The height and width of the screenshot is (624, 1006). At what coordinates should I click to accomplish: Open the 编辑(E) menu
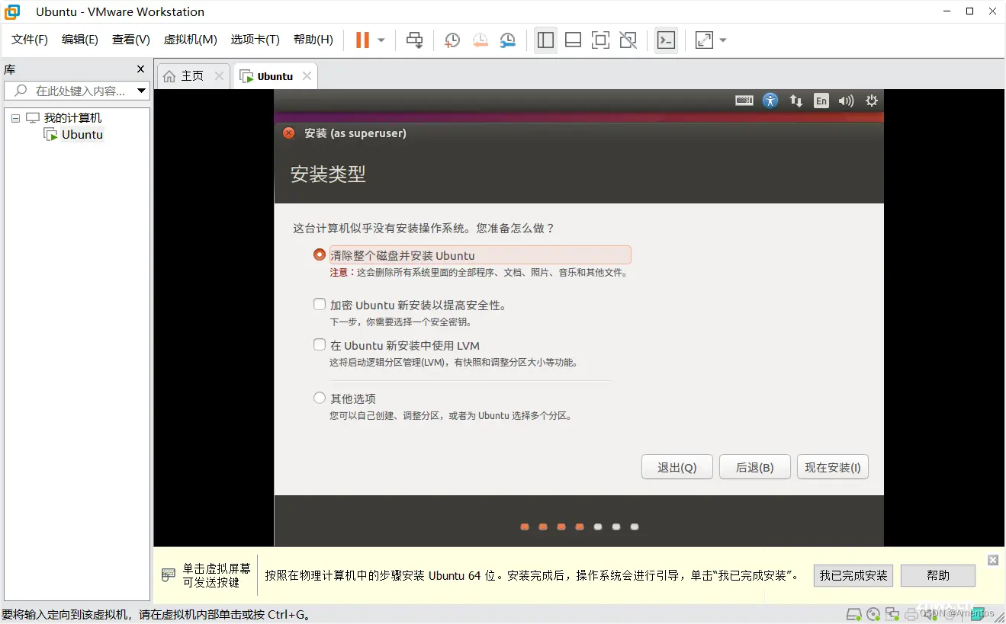(x=80, y=40)
